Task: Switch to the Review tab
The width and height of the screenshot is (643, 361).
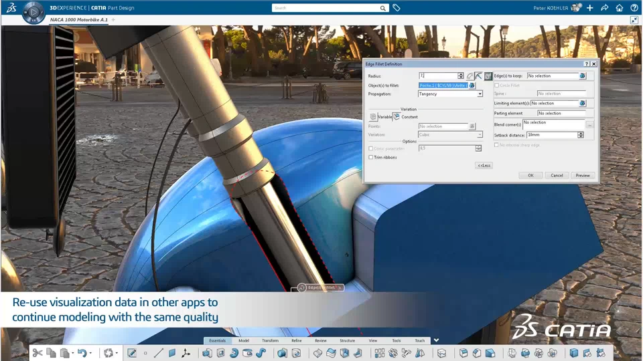Action: (x=321, y=340)
